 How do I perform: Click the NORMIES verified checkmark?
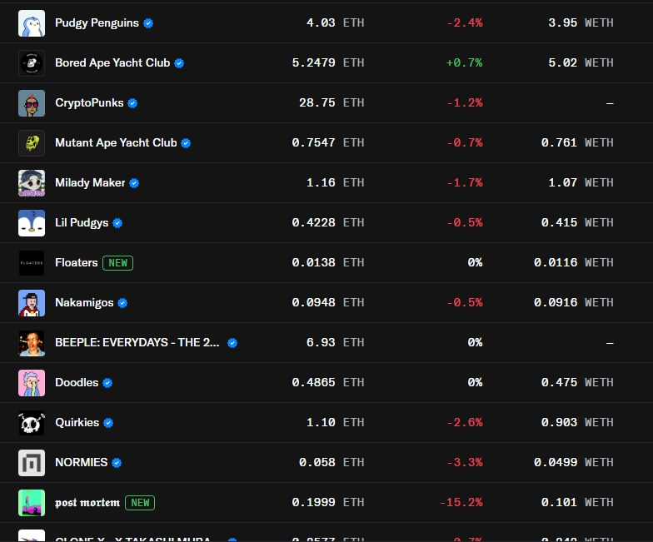tap(117, 463)
